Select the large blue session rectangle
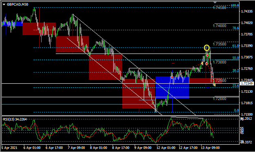Image resolution: width=255 pixels, height=152 pixels. pyautogui.click(x=172, y=87)
